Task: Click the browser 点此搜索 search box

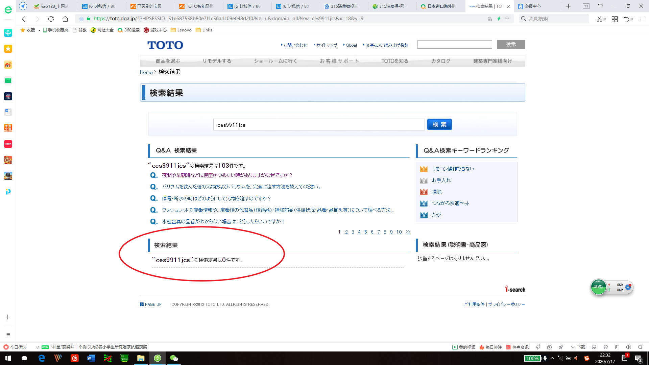Action: click(554, 19)
